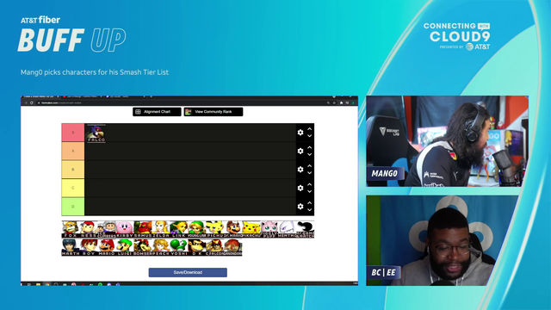
Task: Move A tier row down with arrow
Action: tap(310, 155)
